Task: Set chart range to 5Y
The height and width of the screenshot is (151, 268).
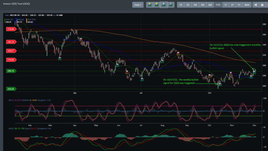Action: tap(239, 5)
